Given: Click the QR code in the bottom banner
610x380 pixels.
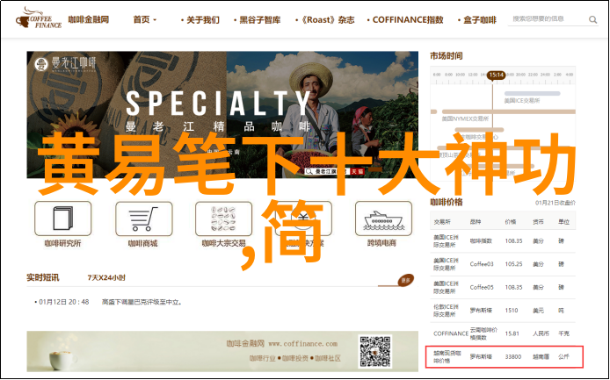Looking at the screenshot, I should click(375, 352).
